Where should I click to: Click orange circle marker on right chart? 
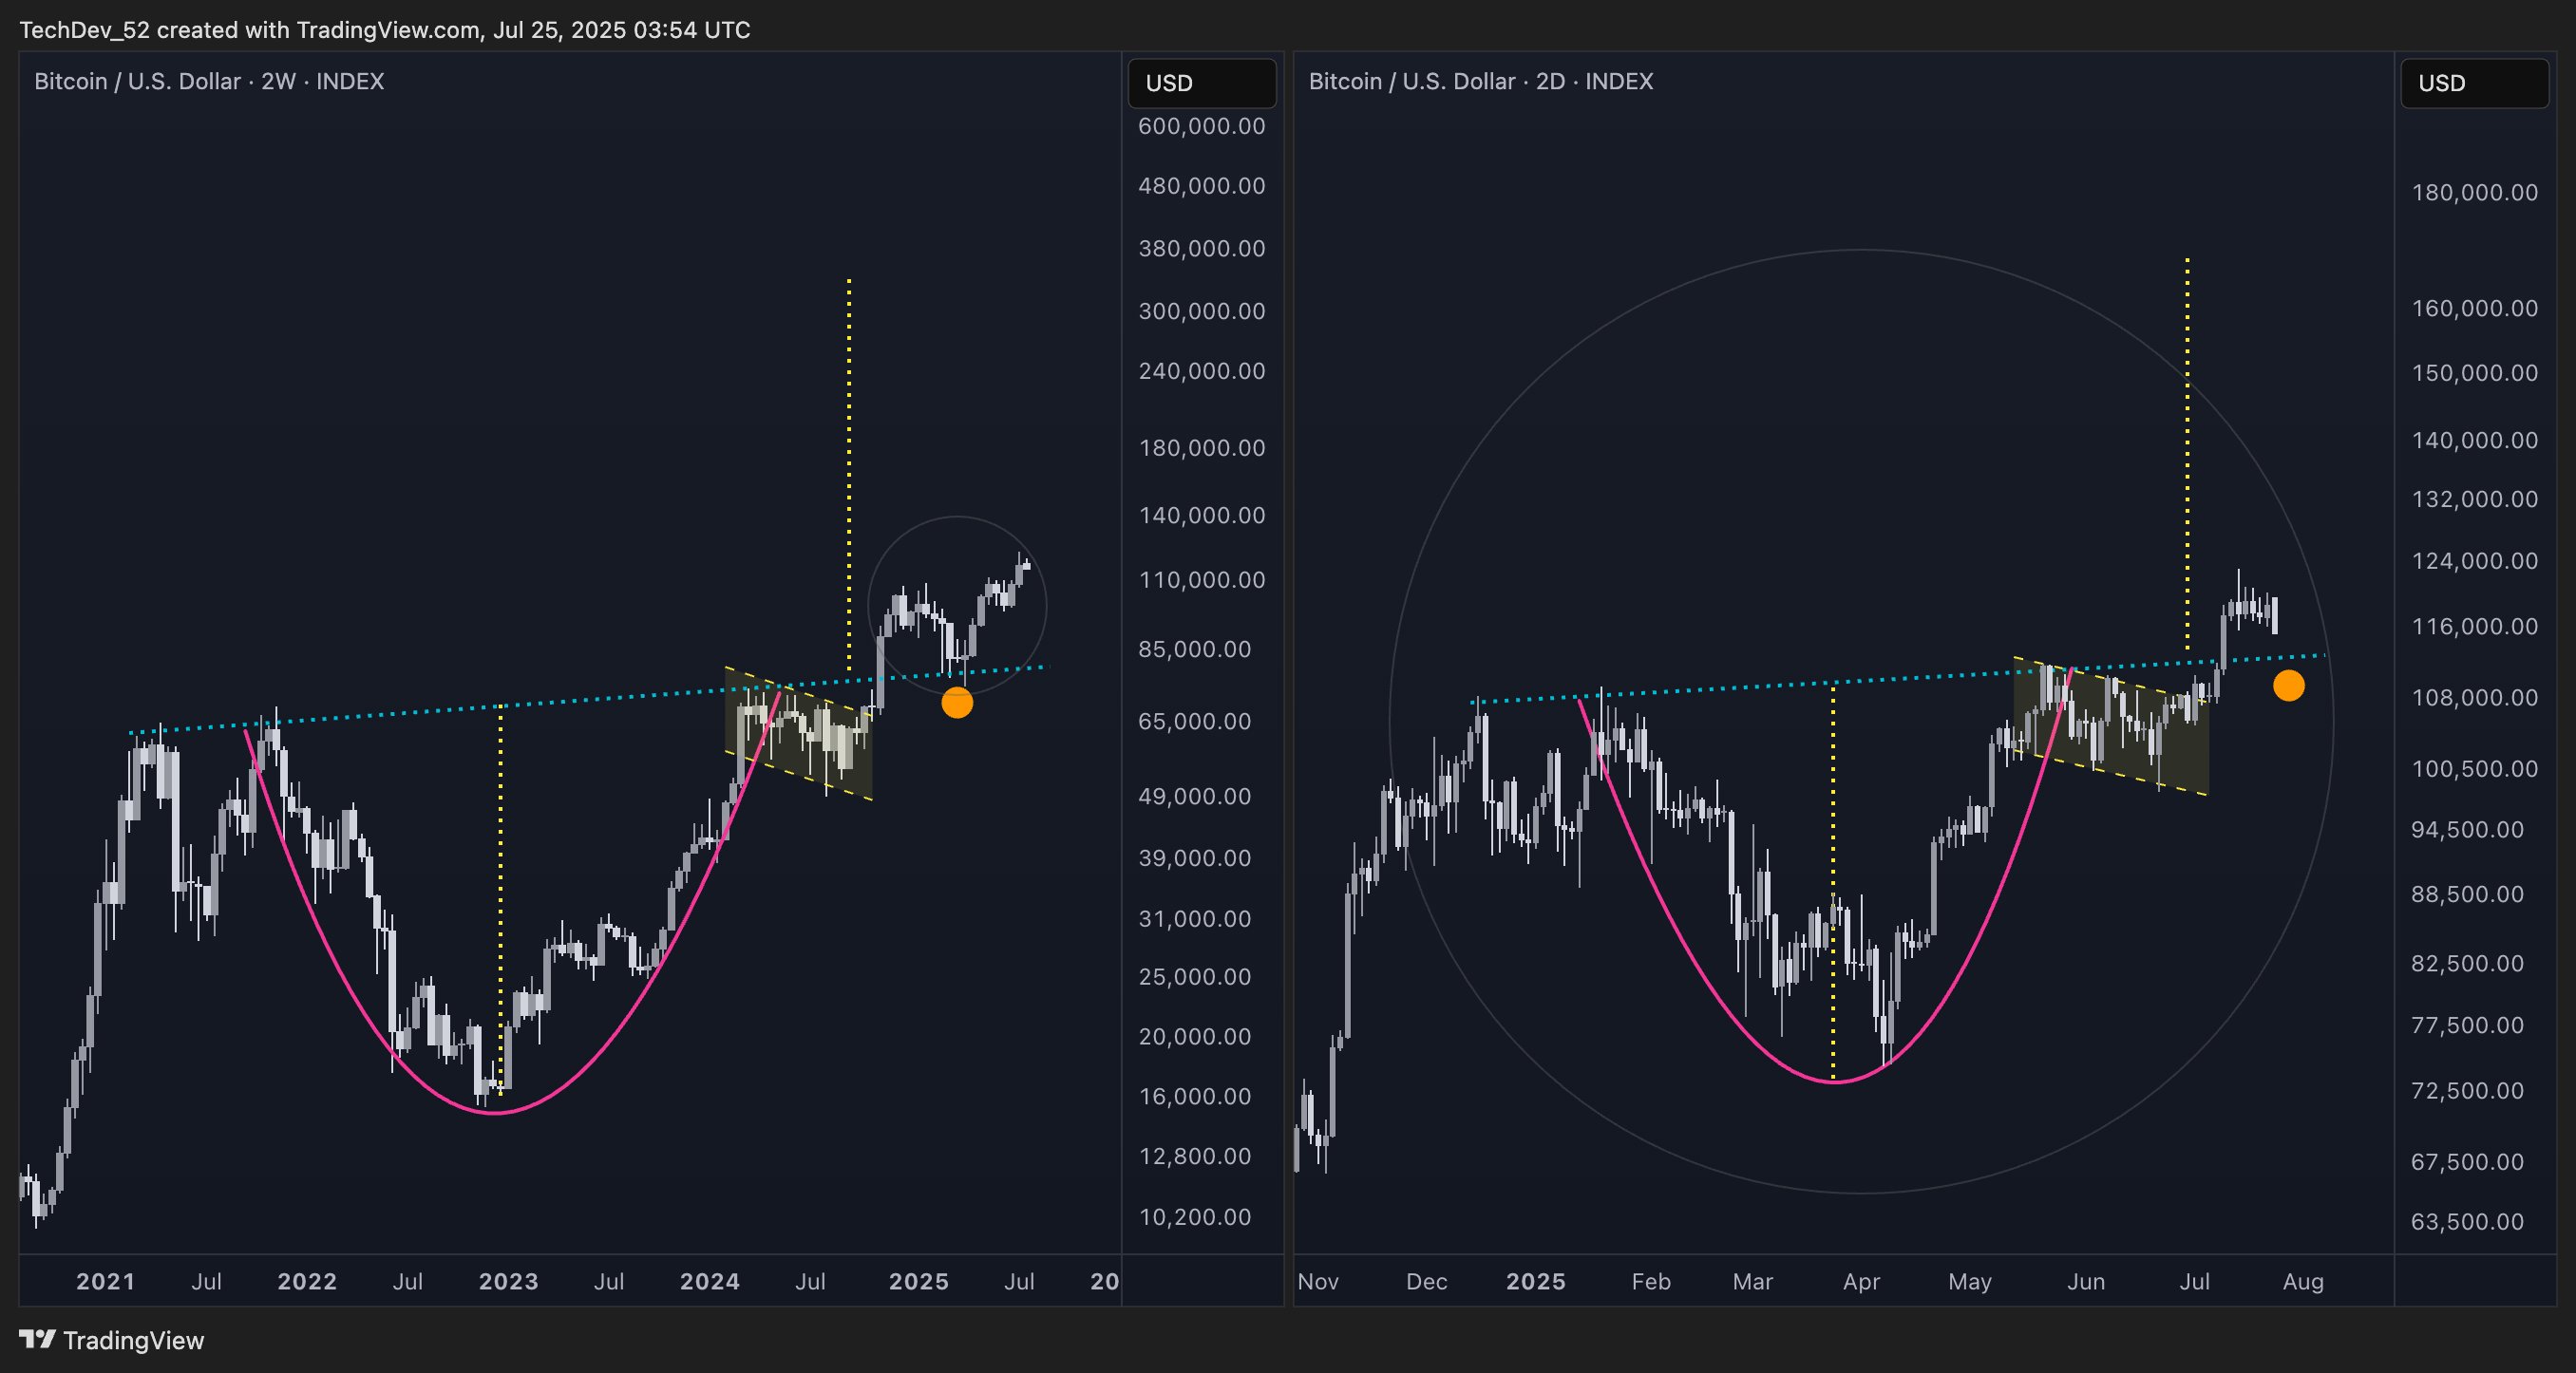2288,686
